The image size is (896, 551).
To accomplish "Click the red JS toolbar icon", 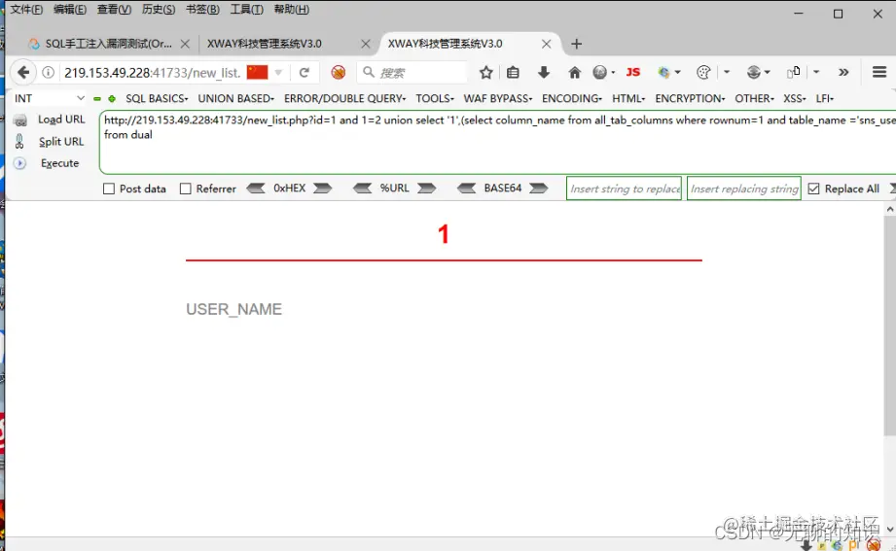I will [x=632, y=72].
